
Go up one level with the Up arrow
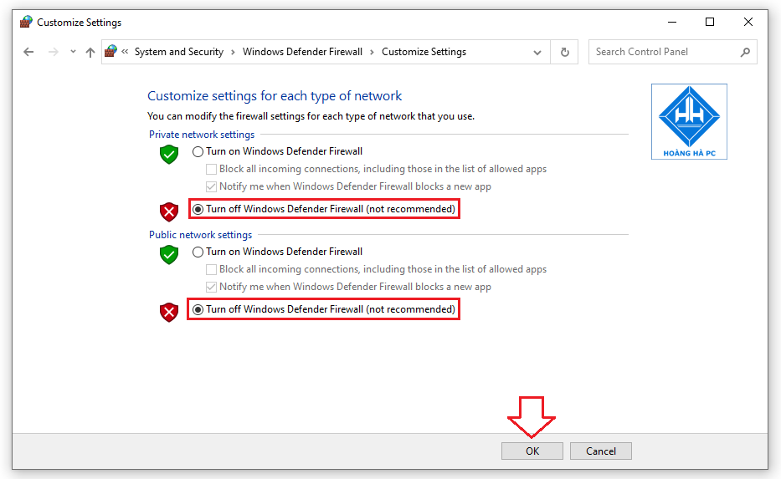pos(90,52)
